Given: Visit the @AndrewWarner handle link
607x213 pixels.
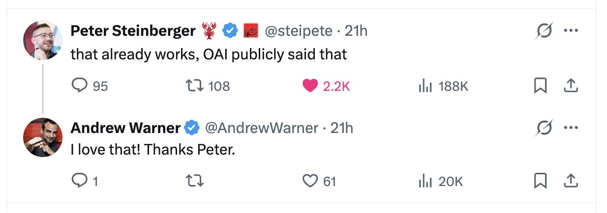Looking at the screenshot, I should coord(261,128).
